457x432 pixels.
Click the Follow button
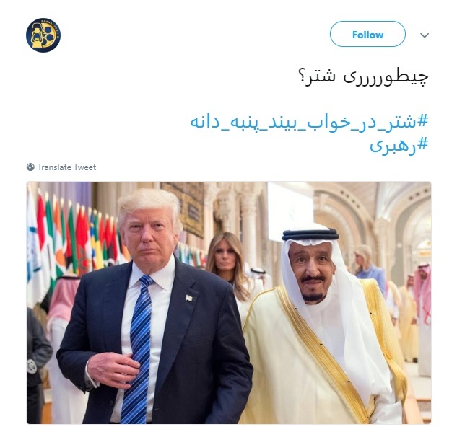(x=367, y=34)
